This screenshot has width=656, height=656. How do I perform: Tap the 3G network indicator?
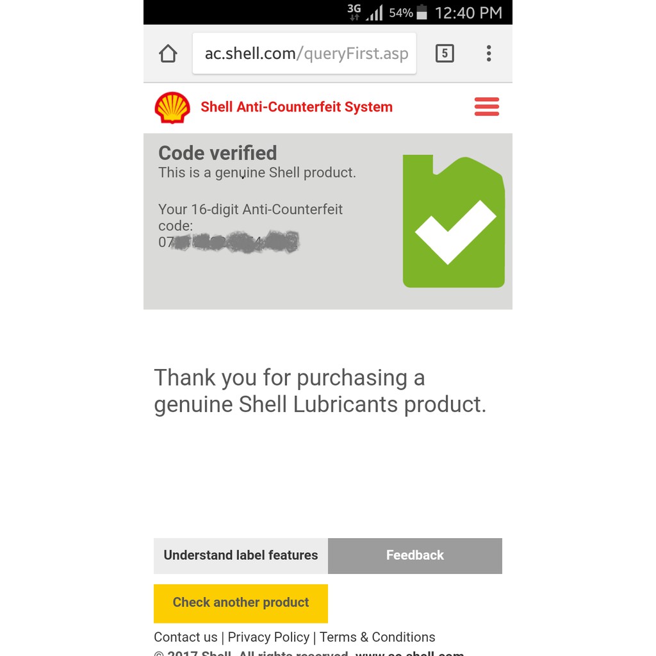click(x=354, y=12)
